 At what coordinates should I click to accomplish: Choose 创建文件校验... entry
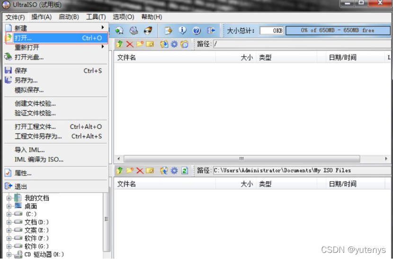tap(56, 103)
